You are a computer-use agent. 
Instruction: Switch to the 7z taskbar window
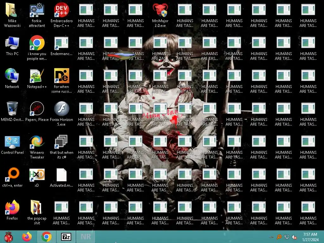tap(66, 237)
